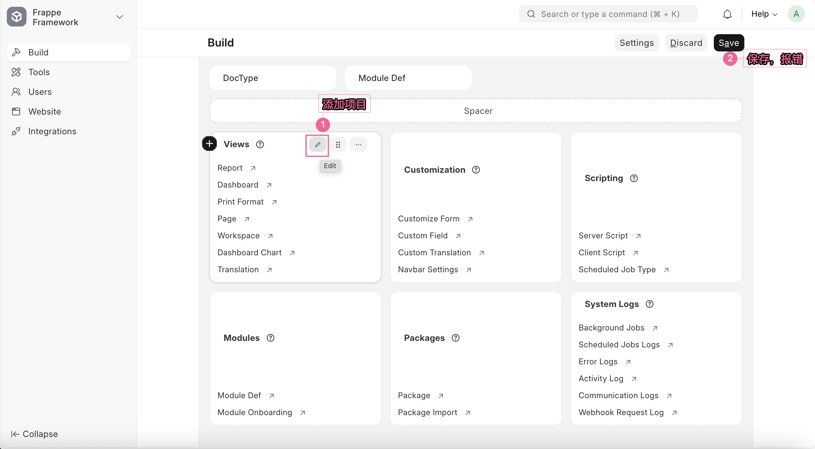Open the Views card more options menu

pos(358,145)
